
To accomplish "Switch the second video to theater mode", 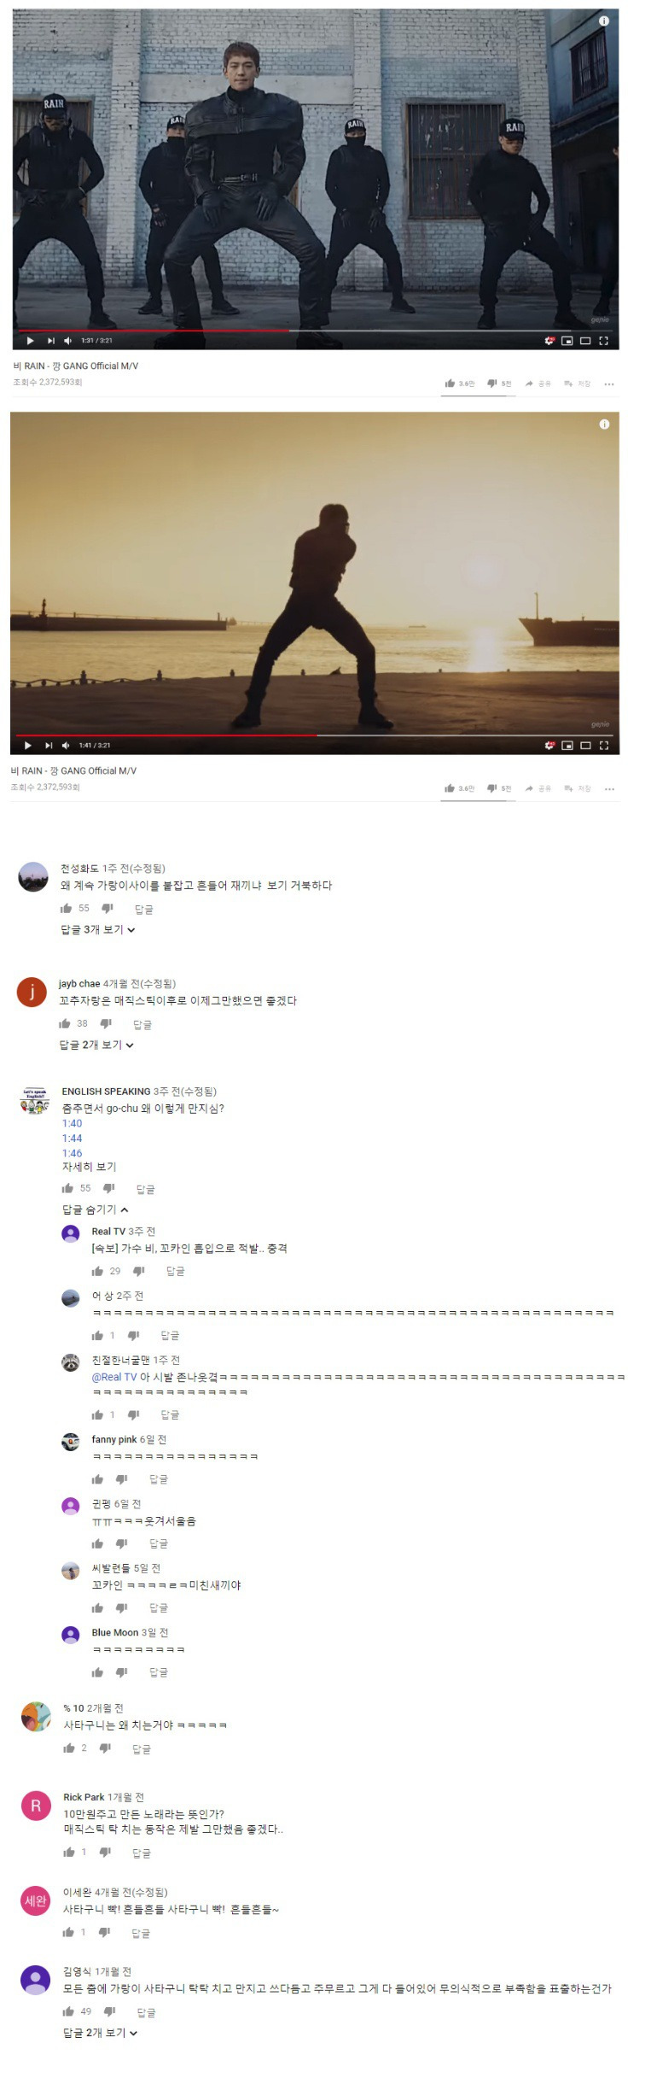I will [x=585, y=746].
